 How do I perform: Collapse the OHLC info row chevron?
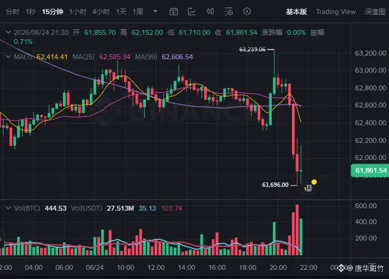pos(8,32)
